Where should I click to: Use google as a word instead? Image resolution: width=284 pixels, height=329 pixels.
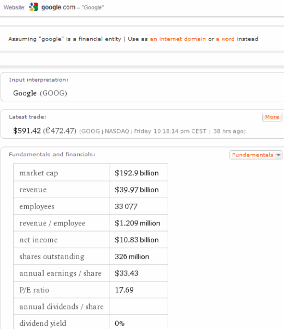pos(226,39)
